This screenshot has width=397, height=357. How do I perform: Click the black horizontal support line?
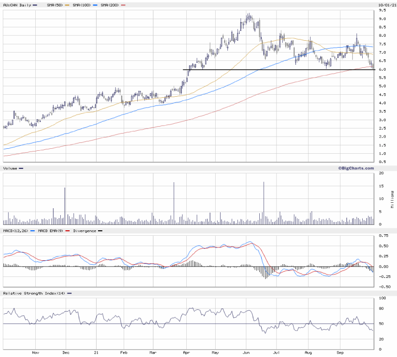tap(274, 70)
